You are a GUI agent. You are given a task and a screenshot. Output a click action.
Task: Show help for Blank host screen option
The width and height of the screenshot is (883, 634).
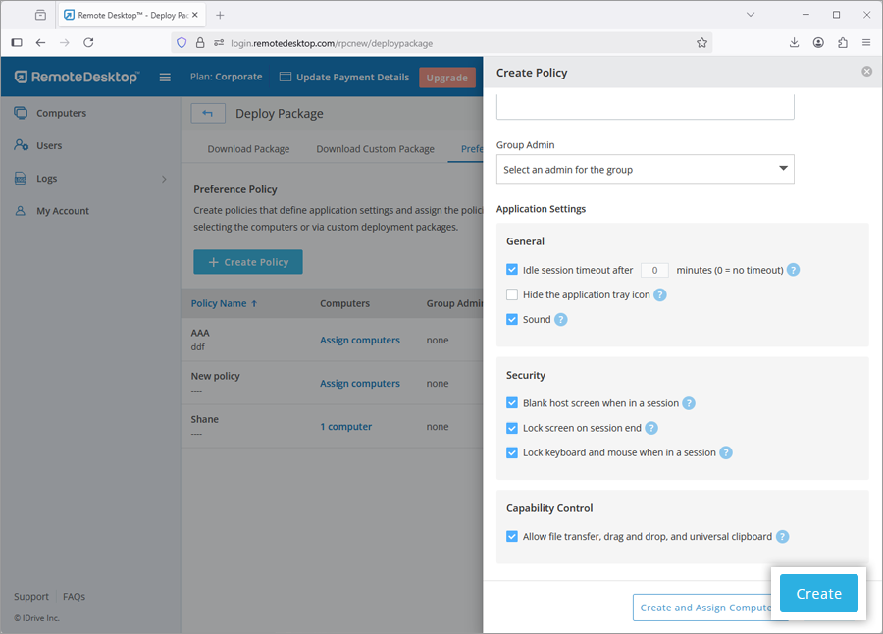(x=689, y=403)
